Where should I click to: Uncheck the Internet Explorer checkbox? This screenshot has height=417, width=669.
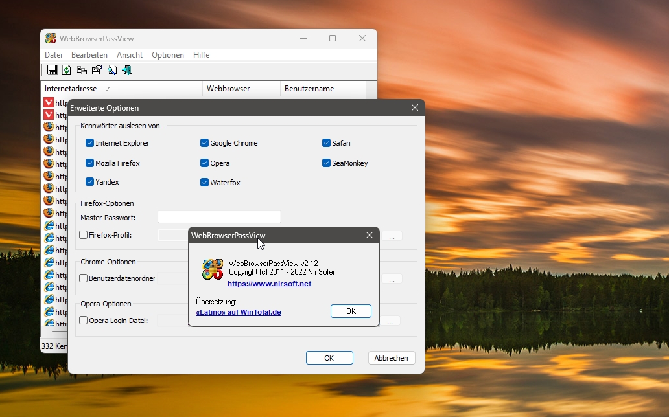coord(89,143)
